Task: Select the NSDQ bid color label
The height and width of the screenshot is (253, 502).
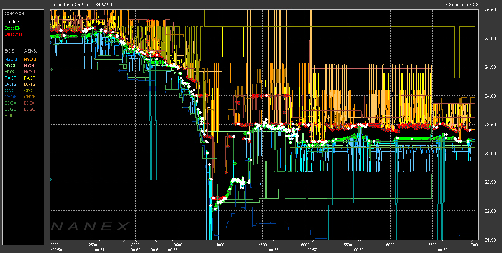Action: point(11,59)
